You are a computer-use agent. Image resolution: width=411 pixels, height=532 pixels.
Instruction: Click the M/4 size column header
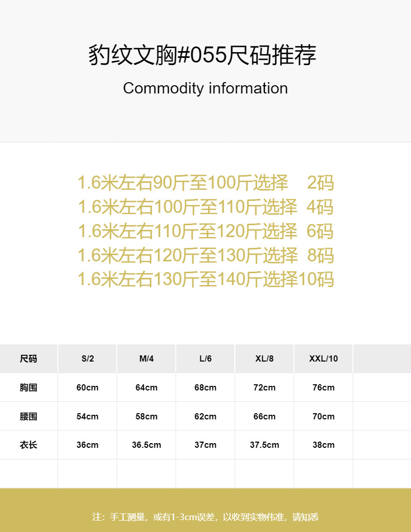(x=146, y=358)
